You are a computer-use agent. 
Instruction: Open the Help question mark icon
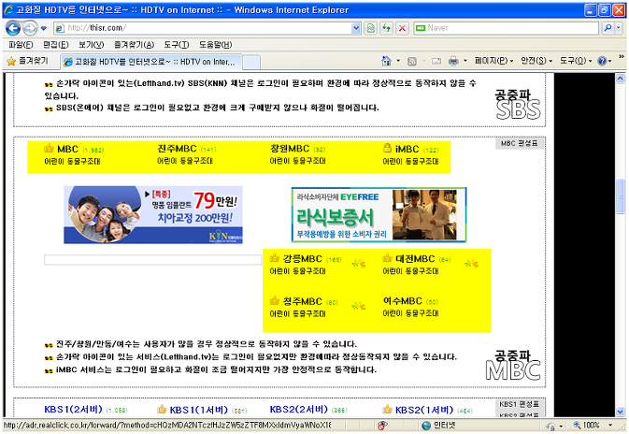click(x=602, y=61)
